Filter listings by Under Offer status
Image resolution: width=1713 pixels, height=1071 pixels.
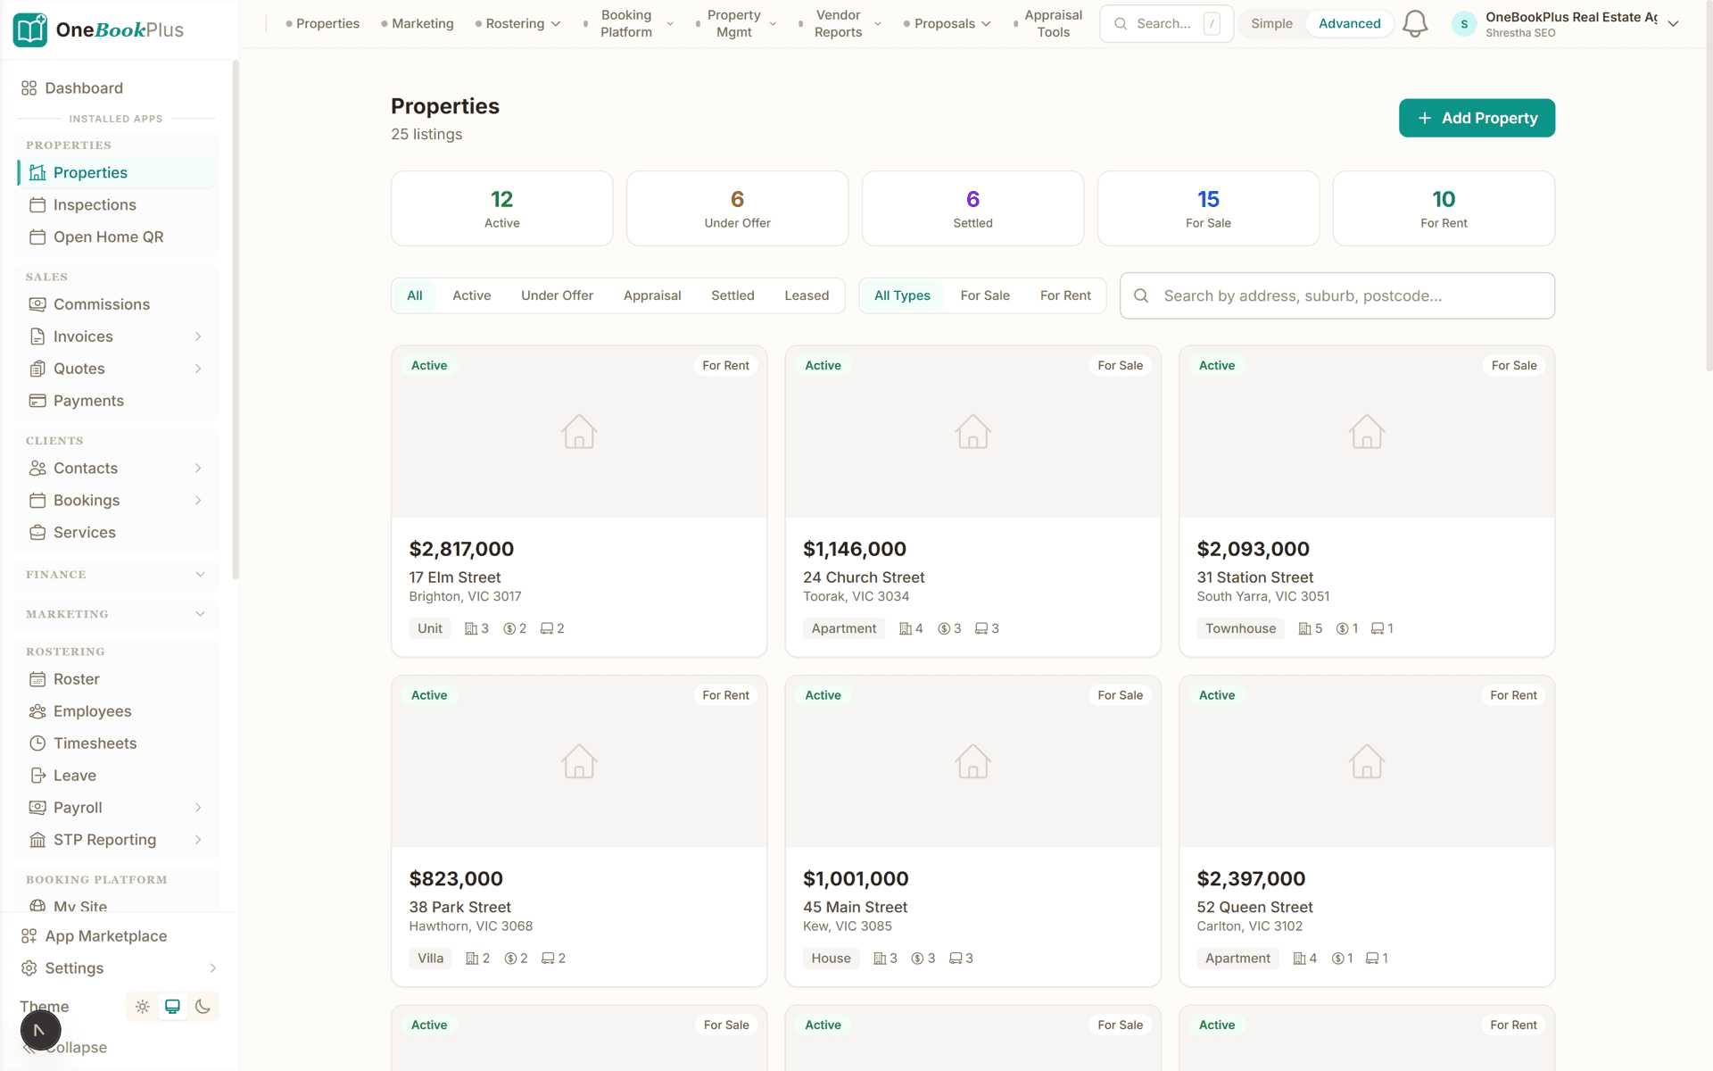point(557,295)
